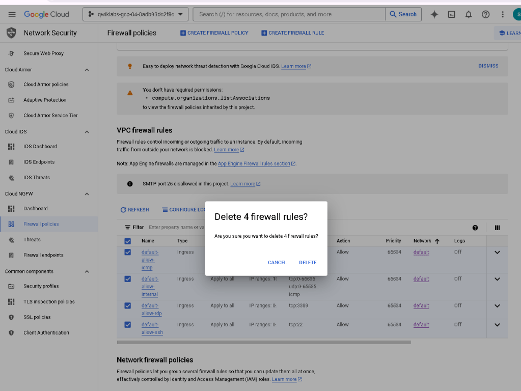Open the Learn more link about SMTP port 25
This screenshot has height=391, width=521.
[x=245, y=184]
